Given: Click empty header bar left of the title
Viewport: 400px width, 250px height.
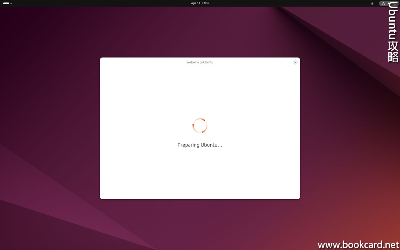Looking at the screenshot, I should pyautogui.click(x=141, y=62).
